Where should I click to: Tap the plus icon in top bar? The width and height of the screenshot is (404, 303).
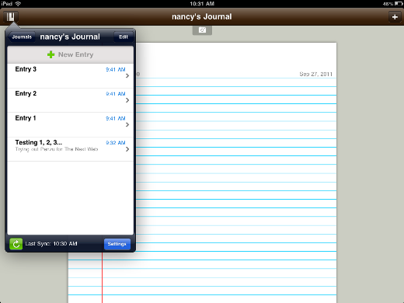tap(395, 17)
